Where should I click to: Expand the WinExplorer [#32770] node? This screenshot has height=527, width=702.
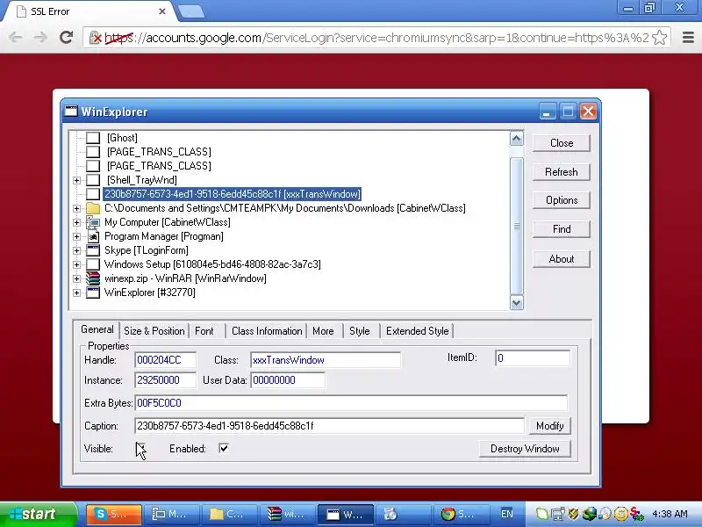(76, 292)
